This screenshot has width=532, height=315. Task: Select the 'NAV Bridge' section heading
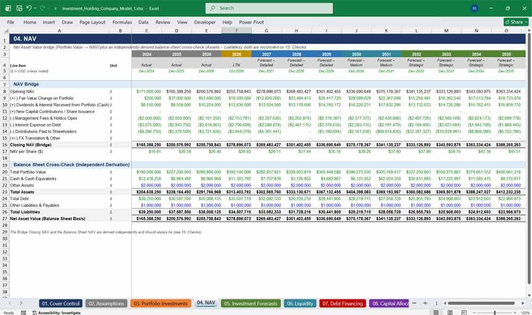26,84
